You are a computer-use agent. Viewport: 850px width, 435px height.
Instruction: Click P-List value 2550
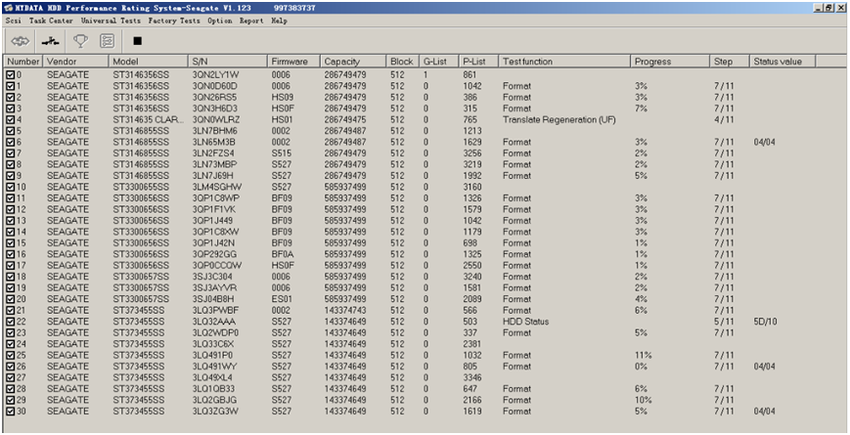pyautogui.click(x=472, y=266)
